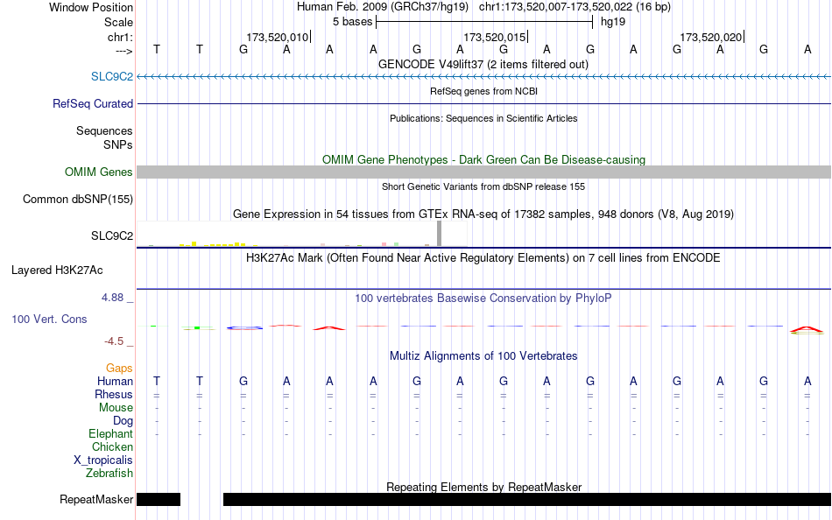Click the SLC9C2 intron arrow line
The image size is (832, 520).
coord(484,77)
